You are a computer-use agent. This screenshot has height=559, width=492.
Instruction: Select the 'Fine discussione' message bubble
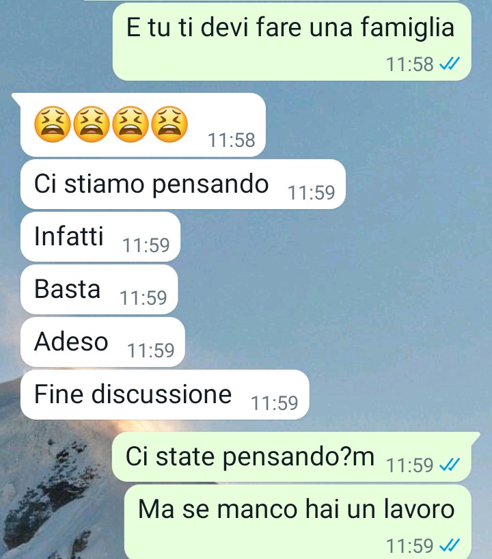(165, 395)
